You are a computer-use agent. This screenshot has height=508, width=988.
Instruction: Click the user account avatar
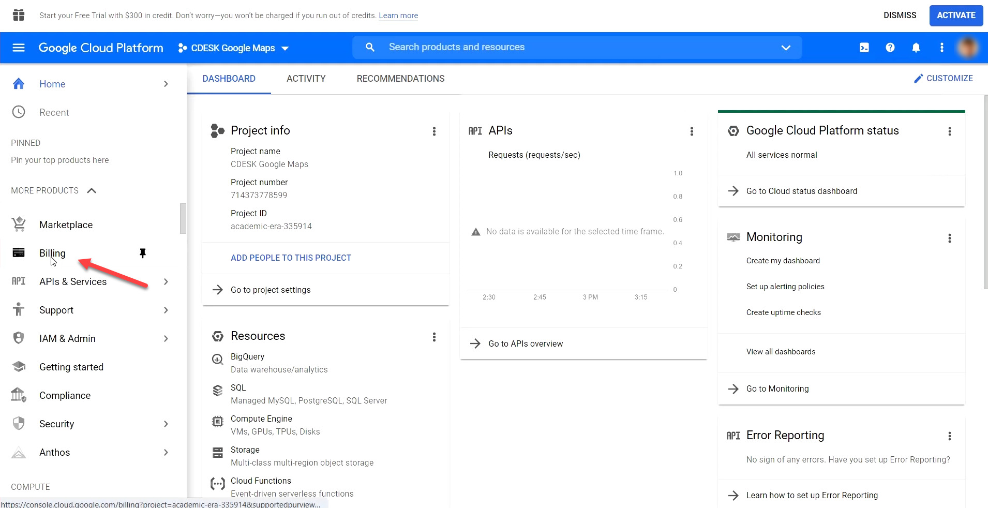968,48
